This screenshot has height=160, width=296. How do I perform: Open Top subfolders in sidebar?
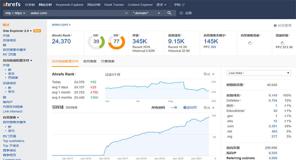14,141
